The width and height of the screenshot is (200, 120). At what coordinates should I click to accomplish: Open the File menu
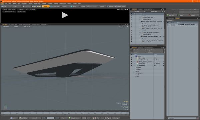click(2, 4)
